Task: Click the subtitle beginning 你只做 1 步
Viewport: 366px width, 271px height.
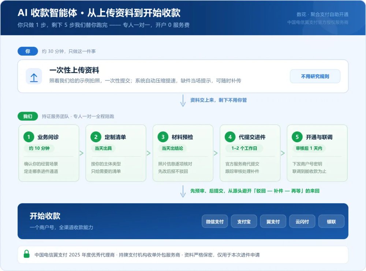Action: pyautogui.click(x=104, y=25)
